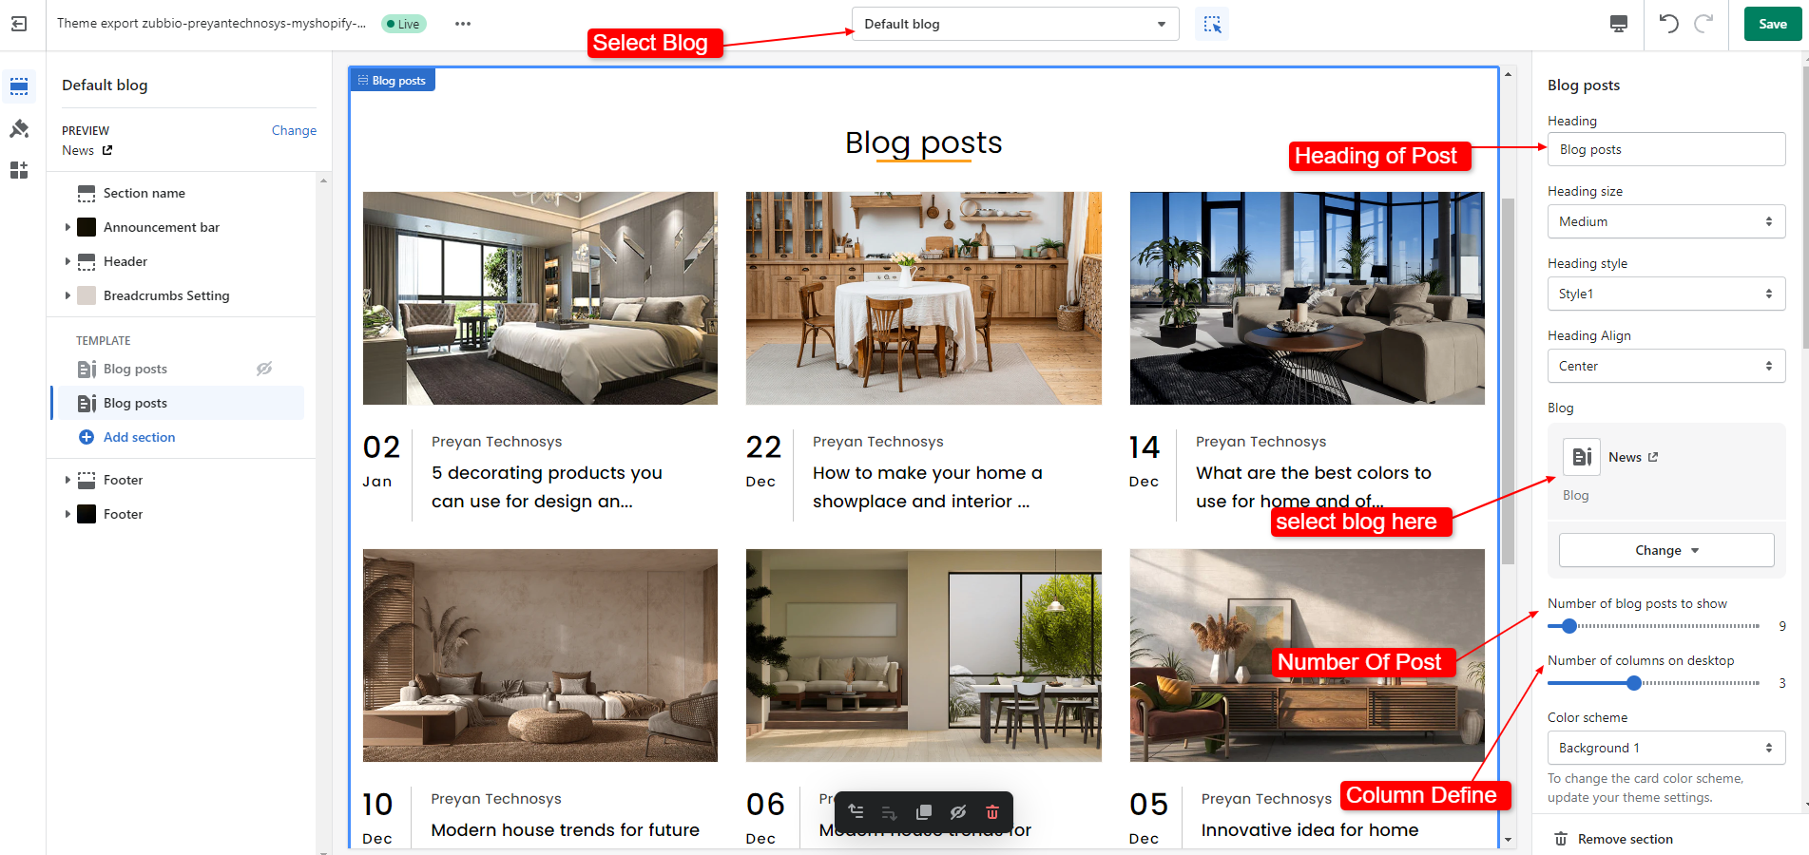The width and height of the screenshot is (1809, 855).
Task: Open post How to make your home a showplace
Action: point(928,486)
